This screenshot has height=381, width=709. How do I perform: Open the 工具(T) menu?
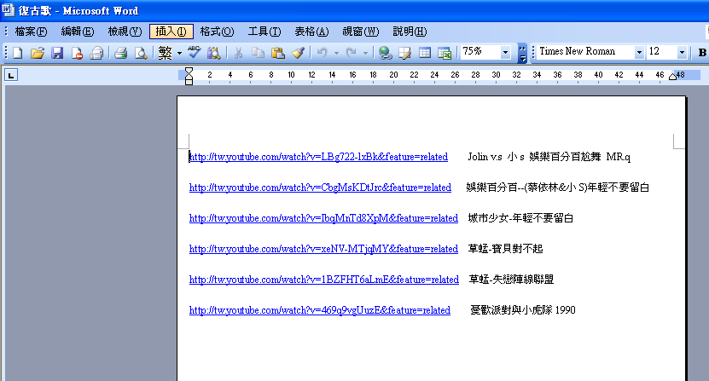tap(264, 32)
